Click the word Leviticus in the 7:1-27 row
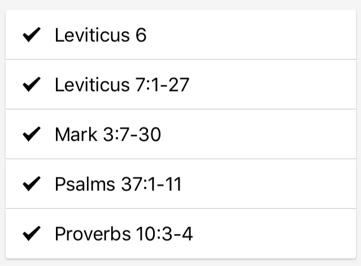 pos(92,85)
